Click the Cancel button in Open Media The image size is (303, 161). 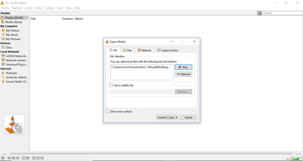pyautogui.click(x=188, y=118)
